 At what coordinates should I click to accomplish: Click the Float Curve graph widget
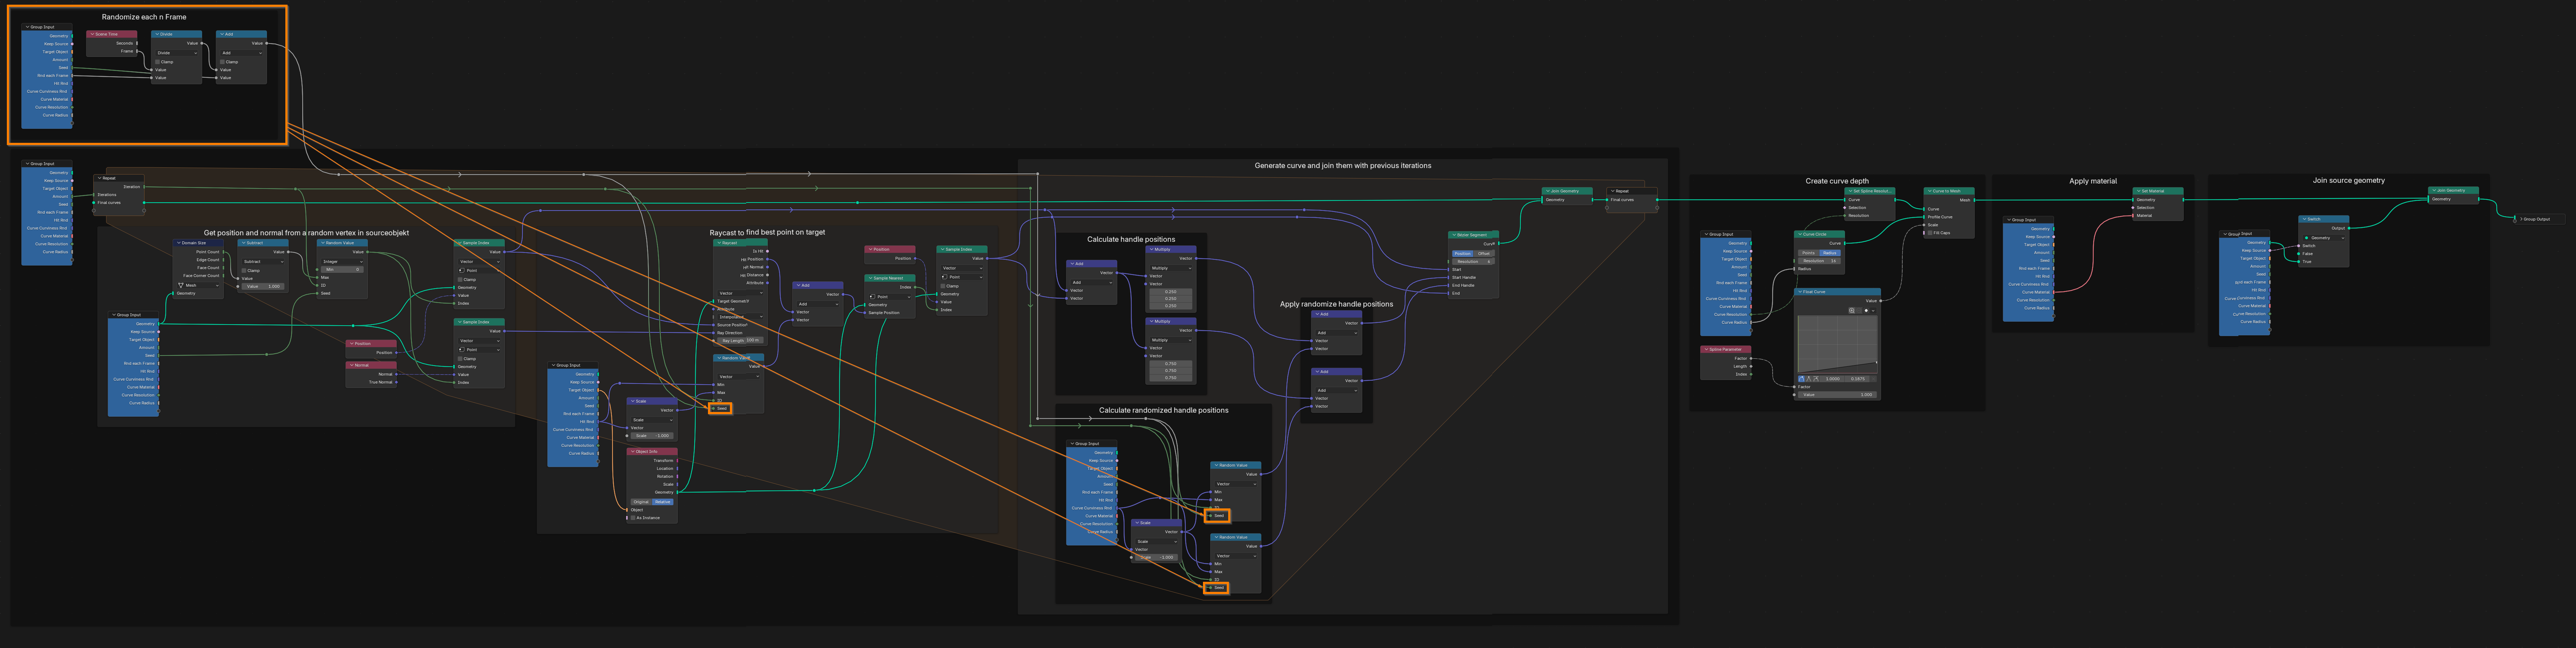pos(1838,344)
